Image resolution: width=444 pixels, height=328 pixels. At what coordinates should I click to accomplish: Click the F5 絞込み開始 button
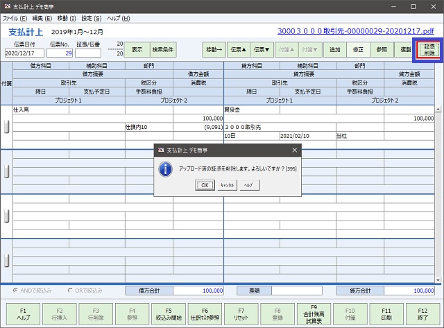(x=169, y=314)
